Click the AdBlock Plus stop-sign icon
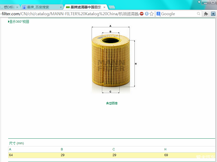The width and height of the screenshot is (217, 162). [x=142, y=14]
